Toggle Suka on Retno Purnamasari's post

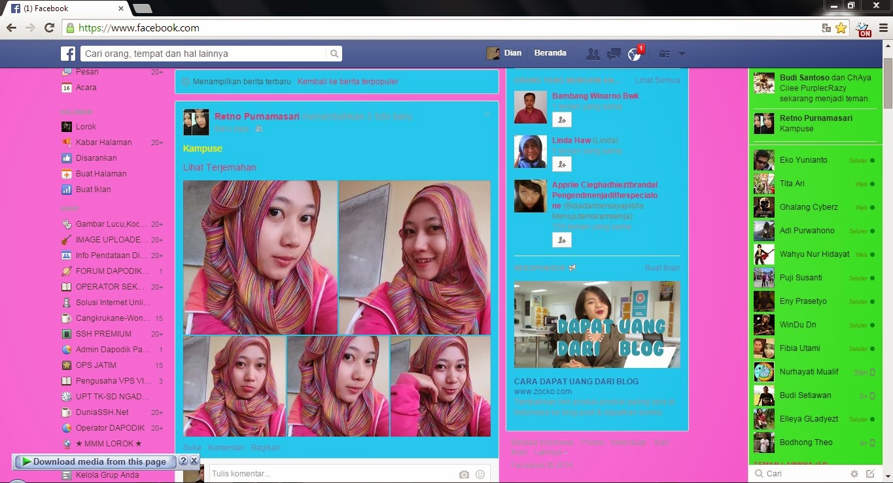(x=191, y=447)
